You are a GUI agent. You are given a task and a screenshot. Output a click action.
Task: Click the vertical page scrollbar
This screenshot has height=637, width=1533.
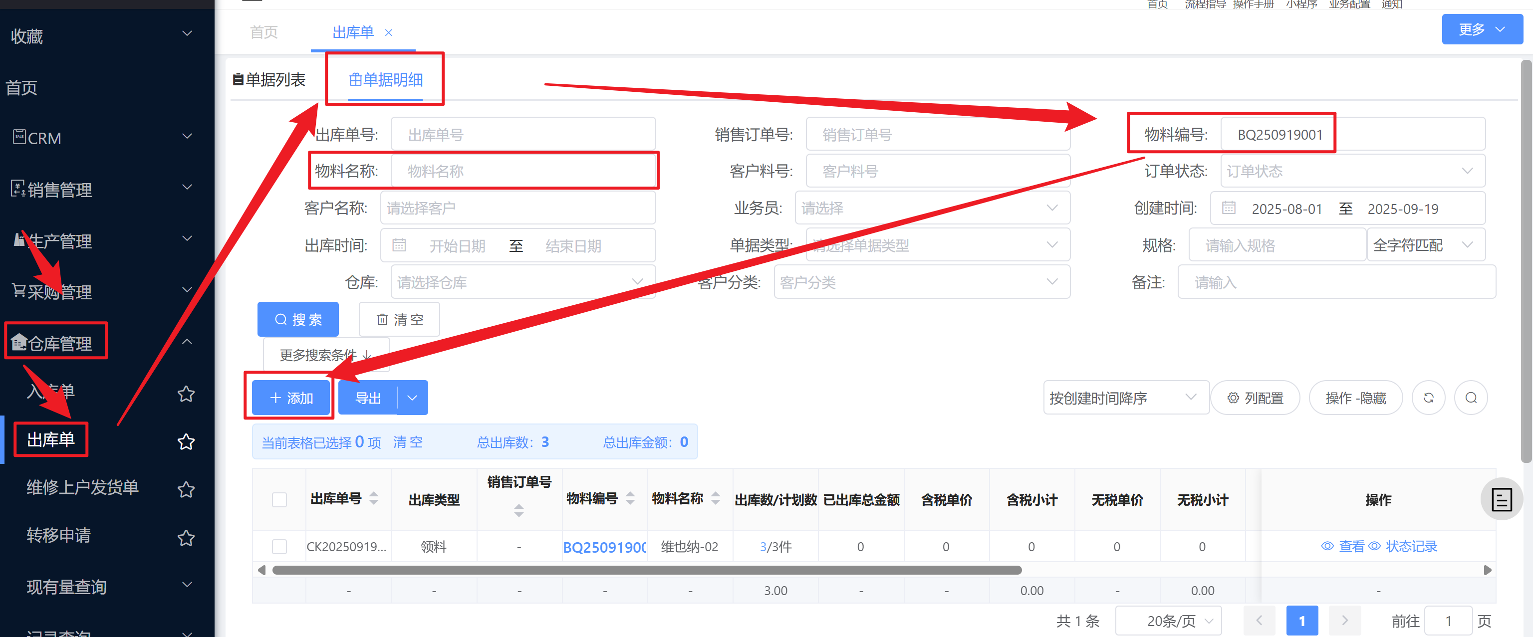pyautogui.click(x=1527, y=261)
